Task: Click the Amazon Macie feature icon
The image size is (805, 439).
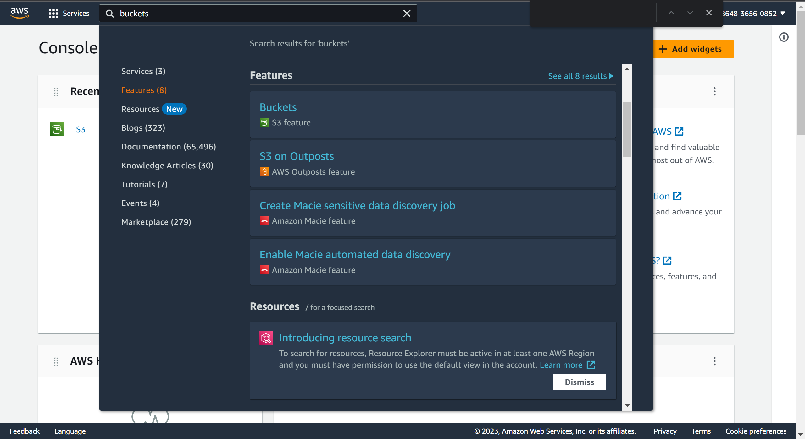Action: pos(264,221)
